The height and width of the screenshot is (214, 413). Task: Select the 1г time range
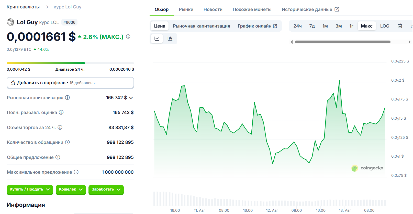tap(351, 26)
